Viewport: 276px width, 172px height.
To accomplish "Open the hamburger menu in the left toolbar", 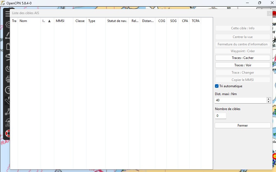I will point(7,14).
